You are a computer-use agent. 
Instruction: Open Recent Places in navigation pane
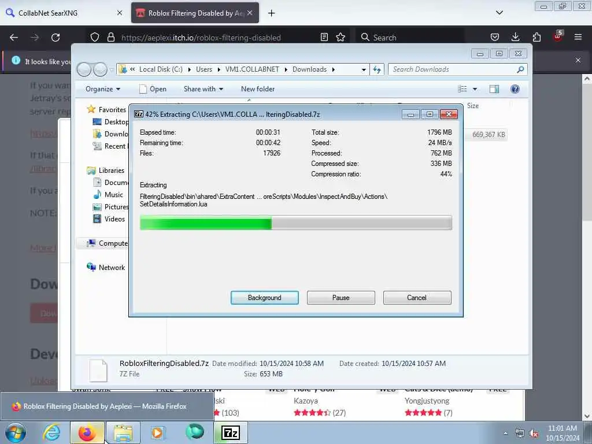[x=112, y=146]
